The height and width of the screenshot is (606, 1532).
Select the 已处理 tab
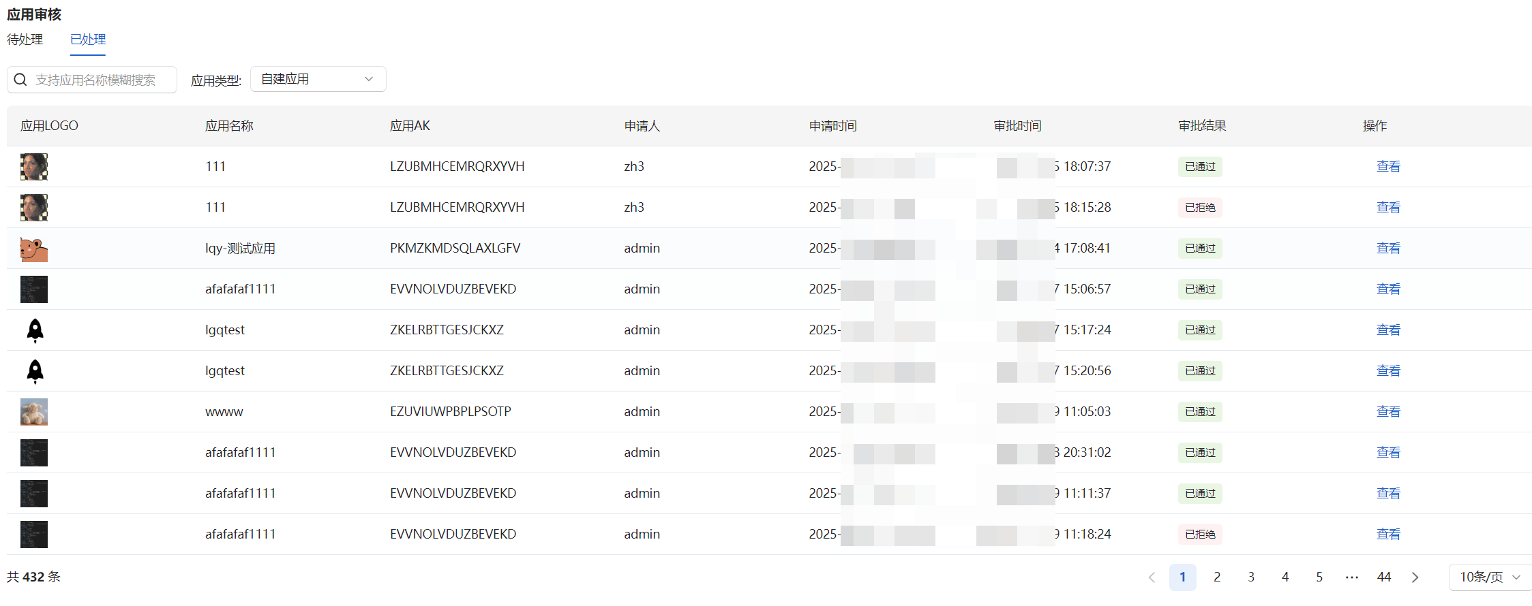pos(88,39)
